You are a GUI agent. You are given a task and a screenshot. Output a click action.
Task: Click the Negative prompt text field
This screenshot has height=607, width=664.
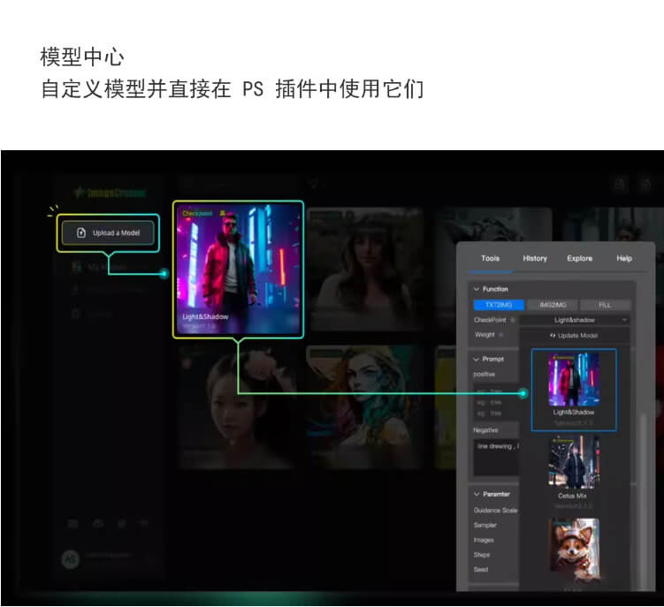coord(496,458)
